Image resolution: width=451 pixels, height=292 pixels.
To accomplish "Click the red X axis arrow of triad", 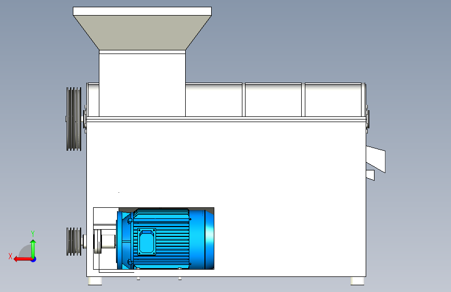I will click(22, 259).
